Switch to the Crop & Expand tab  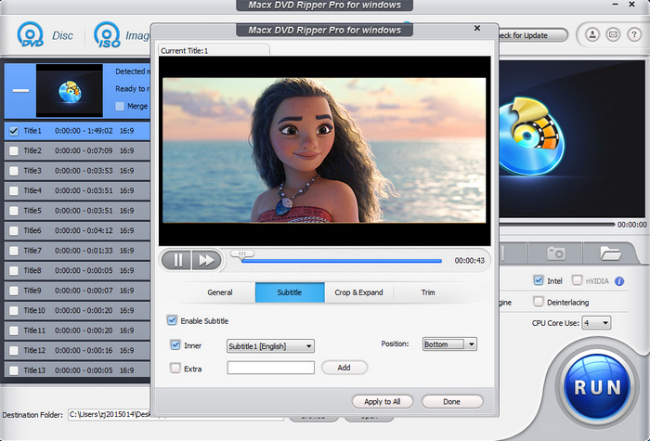coord(358,292)
